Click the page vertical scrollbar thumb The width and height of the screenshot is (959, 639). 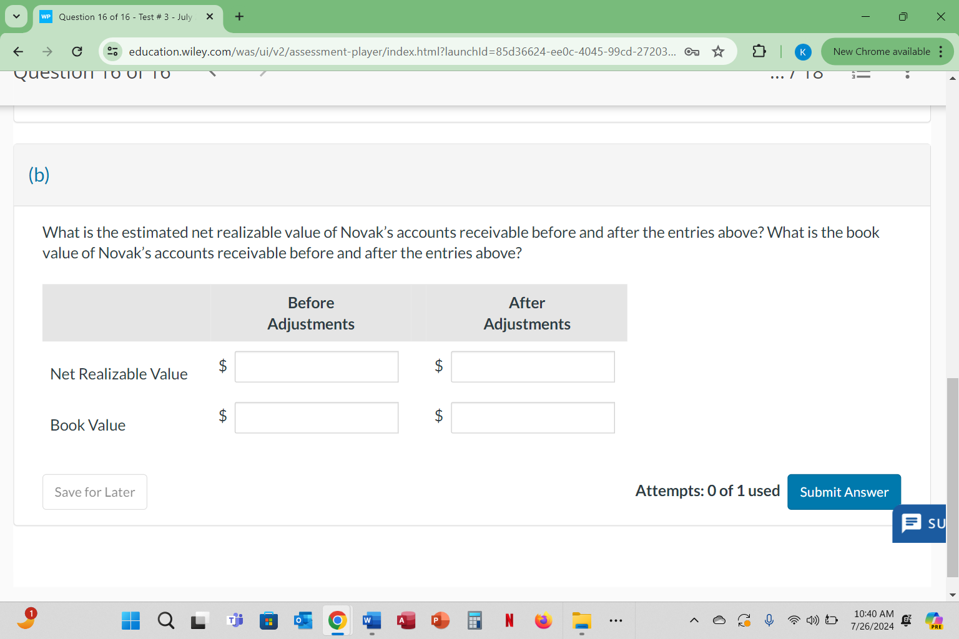pyautogui.click(x=953, y=477)
